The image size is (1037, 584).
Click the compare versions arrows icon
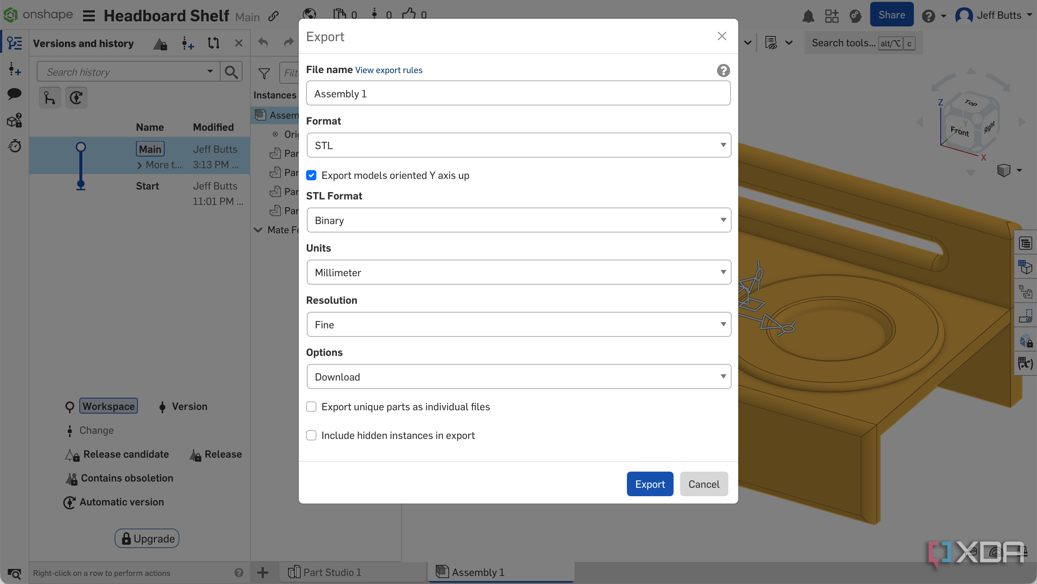[x=213, y=43]
